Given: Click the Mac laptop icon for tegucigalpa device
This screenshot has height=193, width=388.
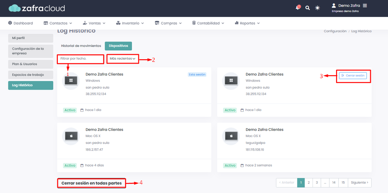Looking at the screenshot, I should pos(231,136).
